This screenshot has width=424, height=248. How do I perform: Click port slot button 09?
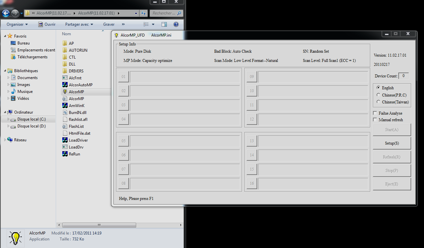(252, 77)
